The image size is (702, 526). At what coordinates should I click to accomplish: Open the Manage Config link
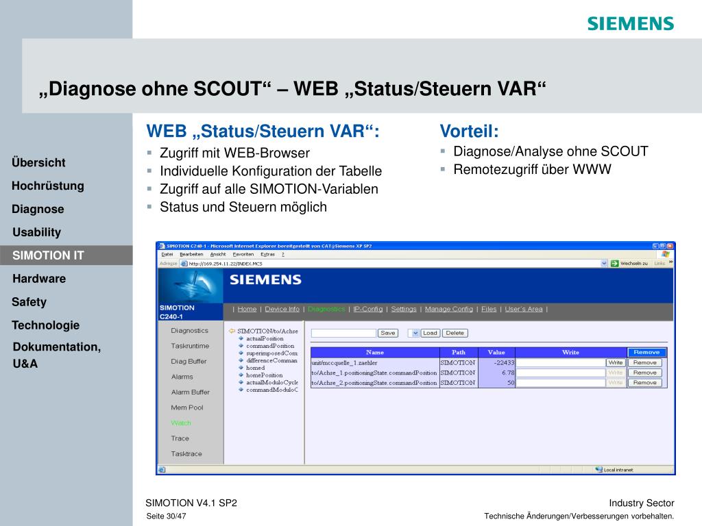pos(448,309)
